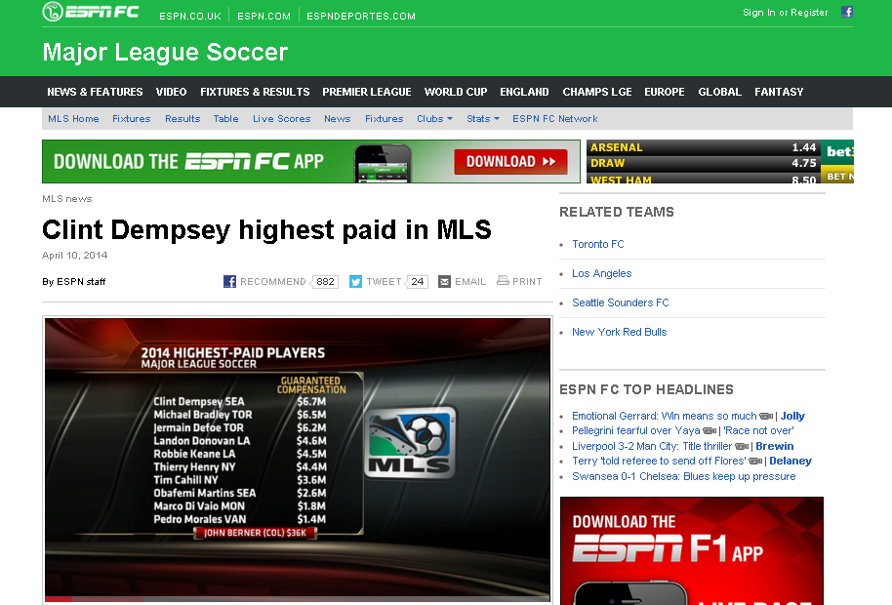Click the Print printer icon
Viewport: 892px width, 605px height.
(503, 281)
